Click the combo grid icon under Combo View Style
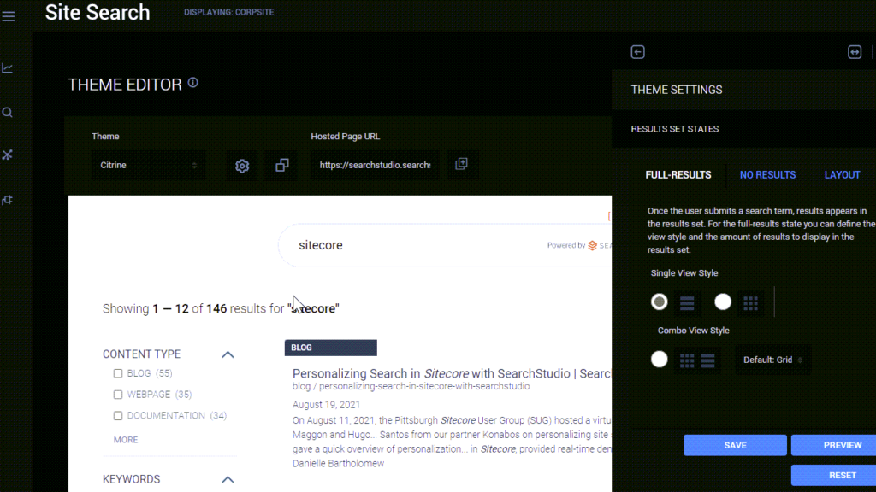876x492 pixels. click(x=687, y=360)
